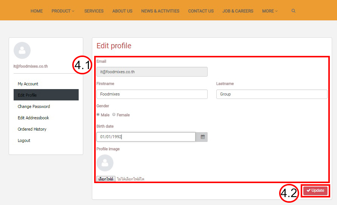Image resolution: width=337 pixels, height=205 pixels.
Task: Open the JOB & CAREERS page
Action: [238, 11]
